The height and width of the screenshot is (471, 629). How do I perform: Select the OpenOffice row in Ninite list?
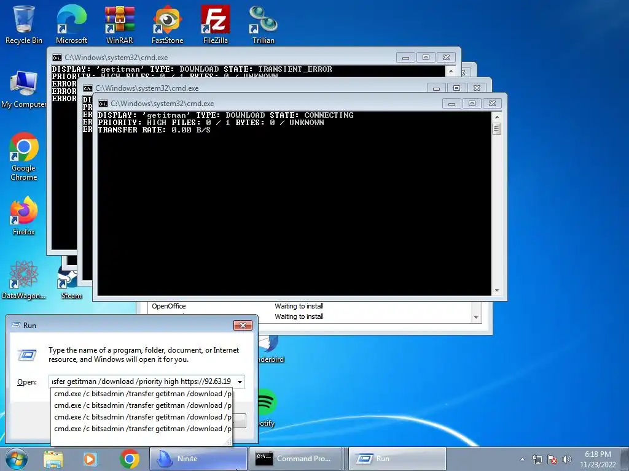309,306
